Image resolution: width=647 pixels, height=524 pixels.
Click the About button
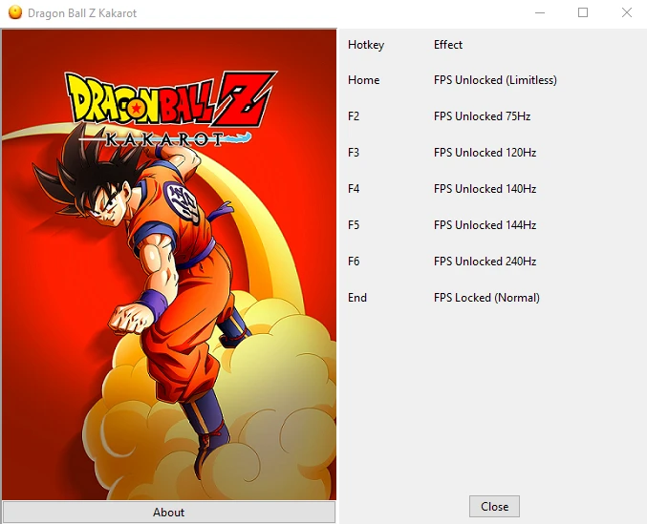tap(169, 512)
